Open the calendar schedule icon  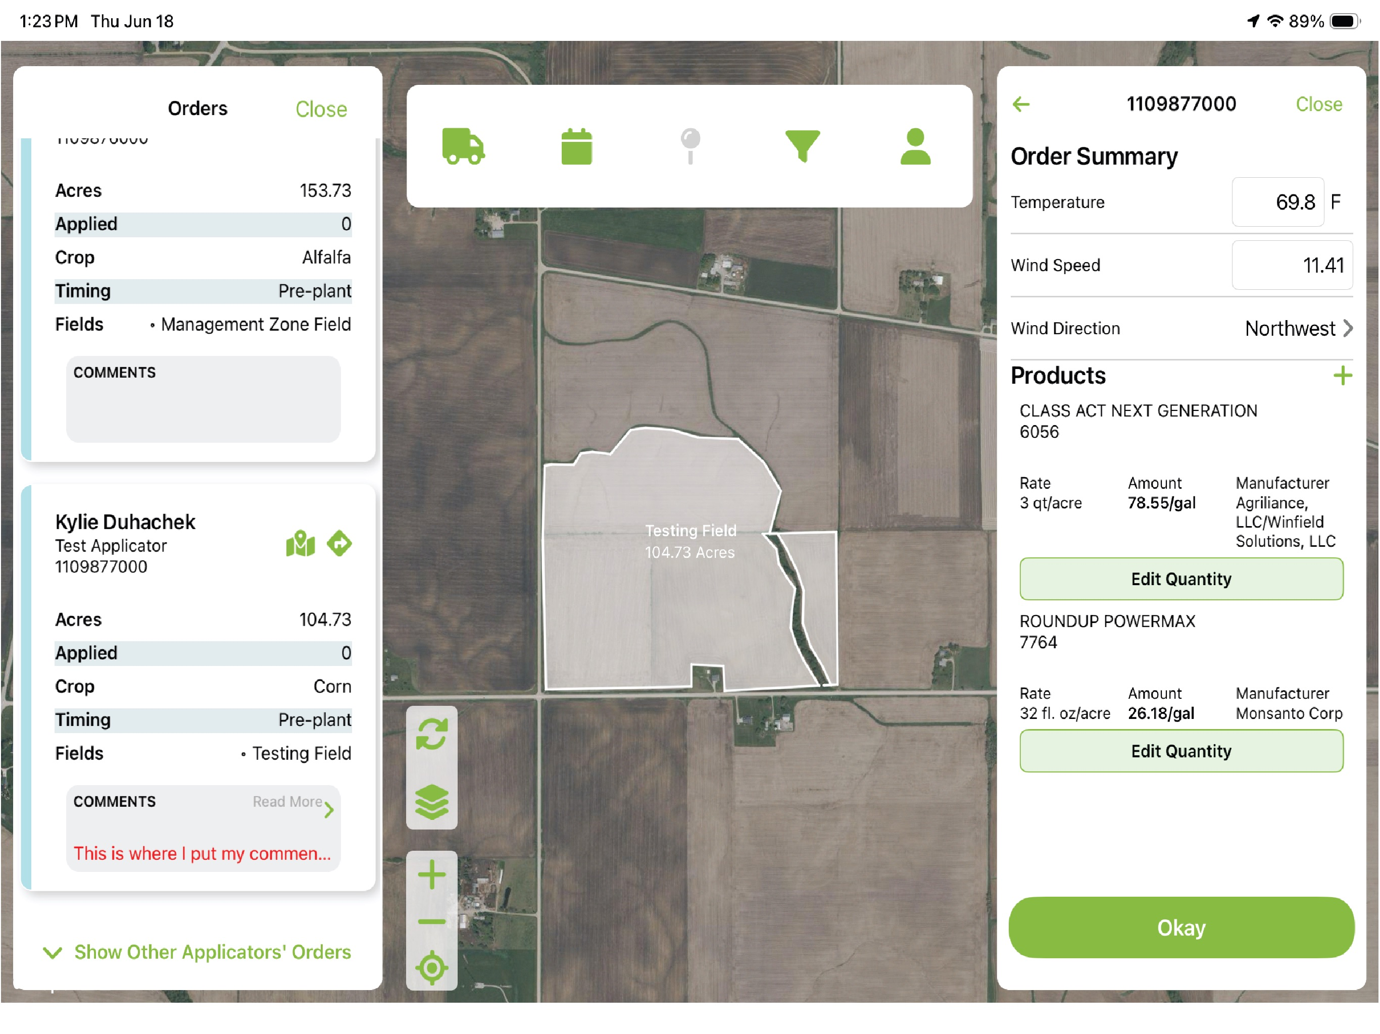pos(576,146)
